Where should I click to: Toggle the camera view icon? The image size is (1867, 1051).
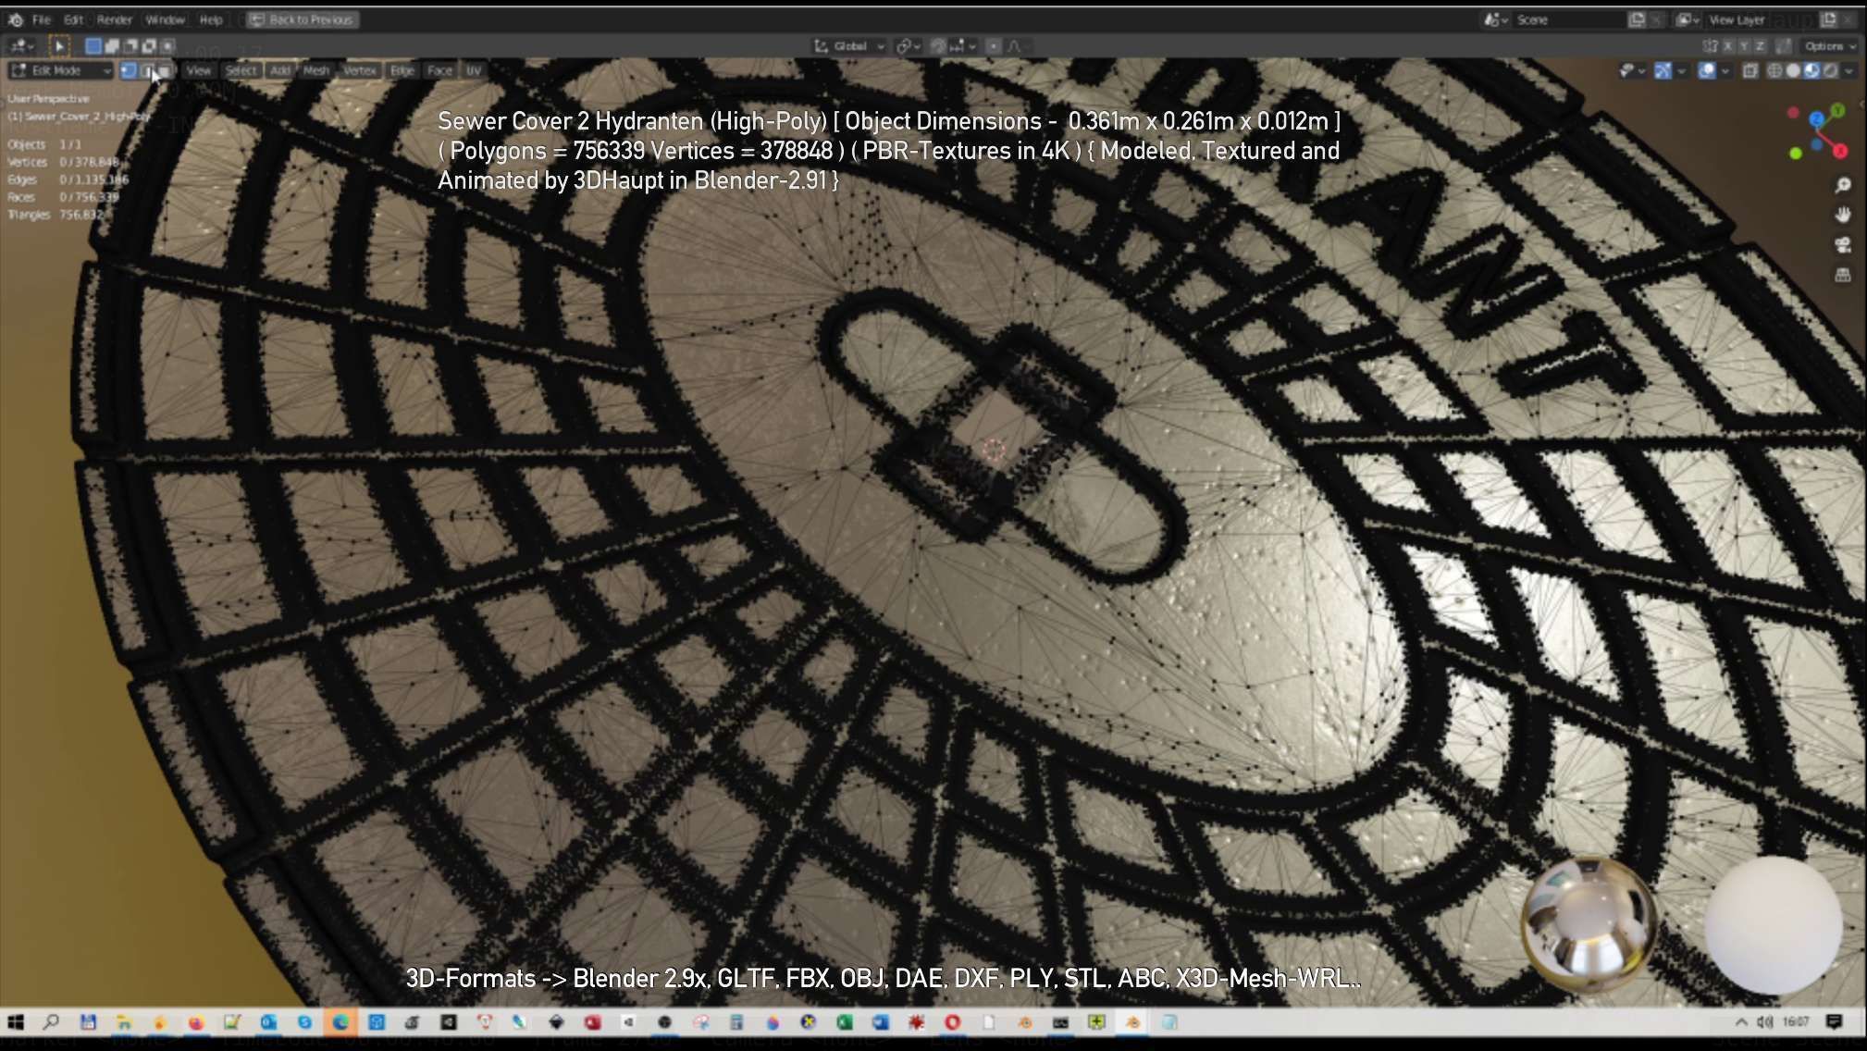[1842, 245]
